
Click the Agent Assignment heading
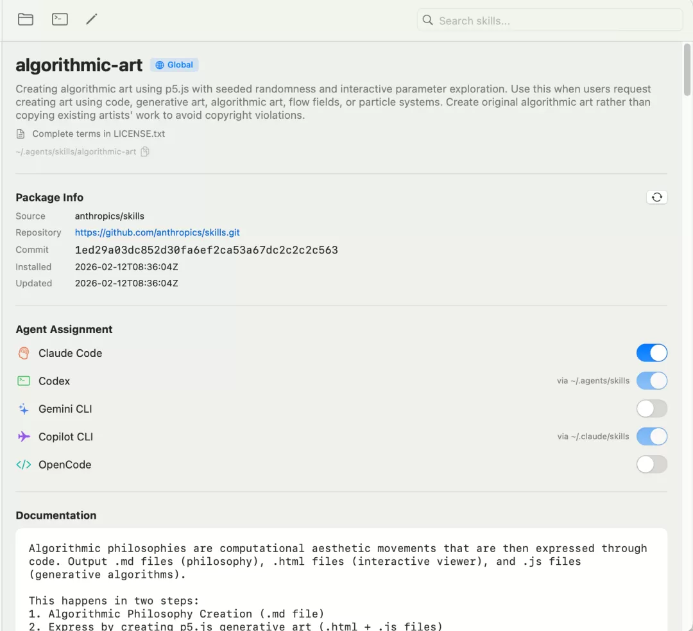[64, 329]
